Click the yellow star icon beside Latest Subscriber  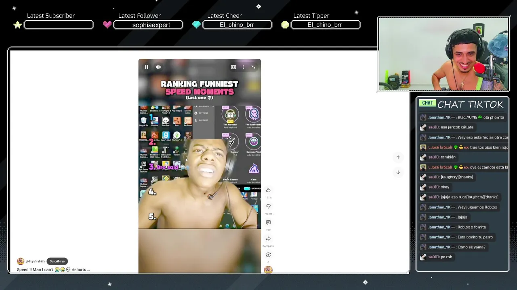17,25
